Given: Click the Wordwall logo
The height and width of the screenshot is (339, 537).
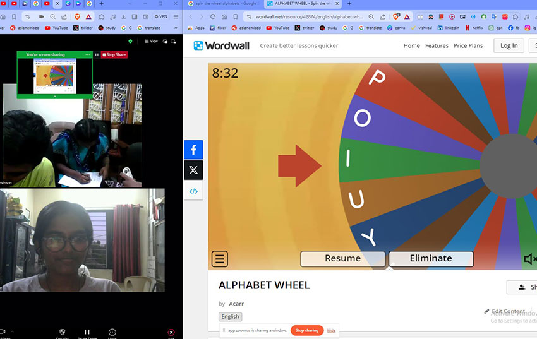Looking at the screenshot, I should coord(222,45).
